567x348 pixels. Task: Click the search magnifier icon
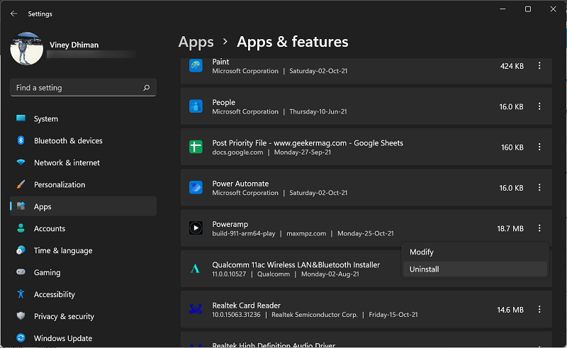coord(147,88)
